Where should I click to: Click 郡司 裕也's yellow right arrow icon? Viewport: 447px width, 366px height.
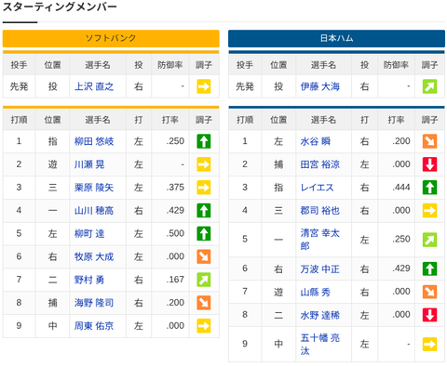coord(429,211)
